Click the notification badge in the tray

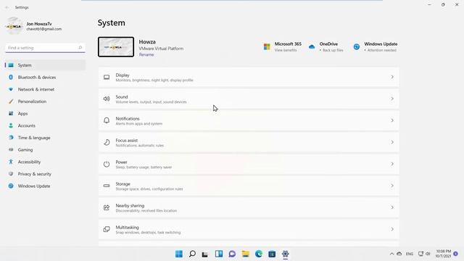[x=456, y=254]
